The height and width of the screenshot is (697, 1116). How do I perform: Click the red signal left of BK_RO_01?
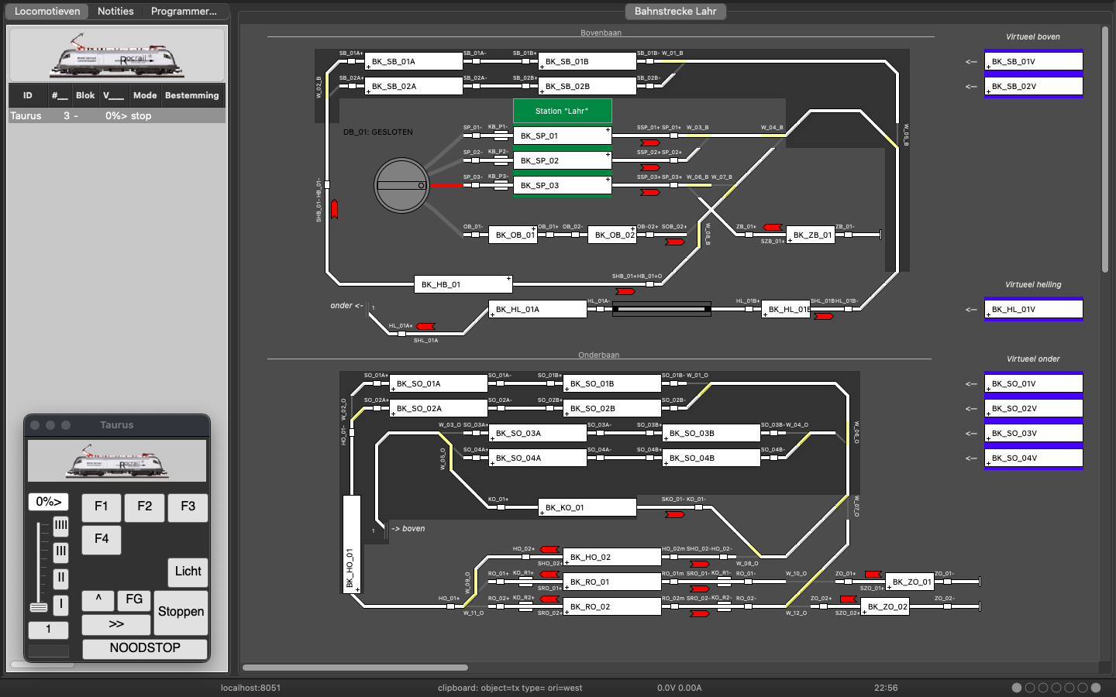tap(549, 574)
